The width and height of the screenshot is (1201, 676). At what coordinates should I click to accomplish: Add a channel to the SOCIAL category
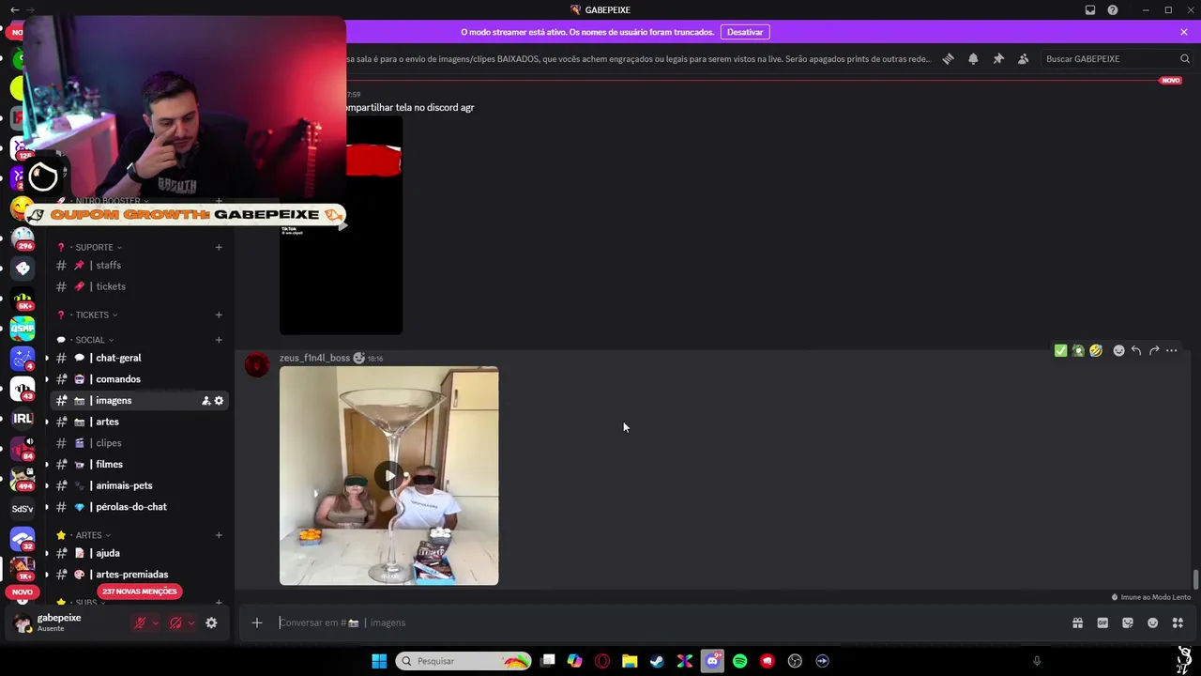click(x=219, y=340)
